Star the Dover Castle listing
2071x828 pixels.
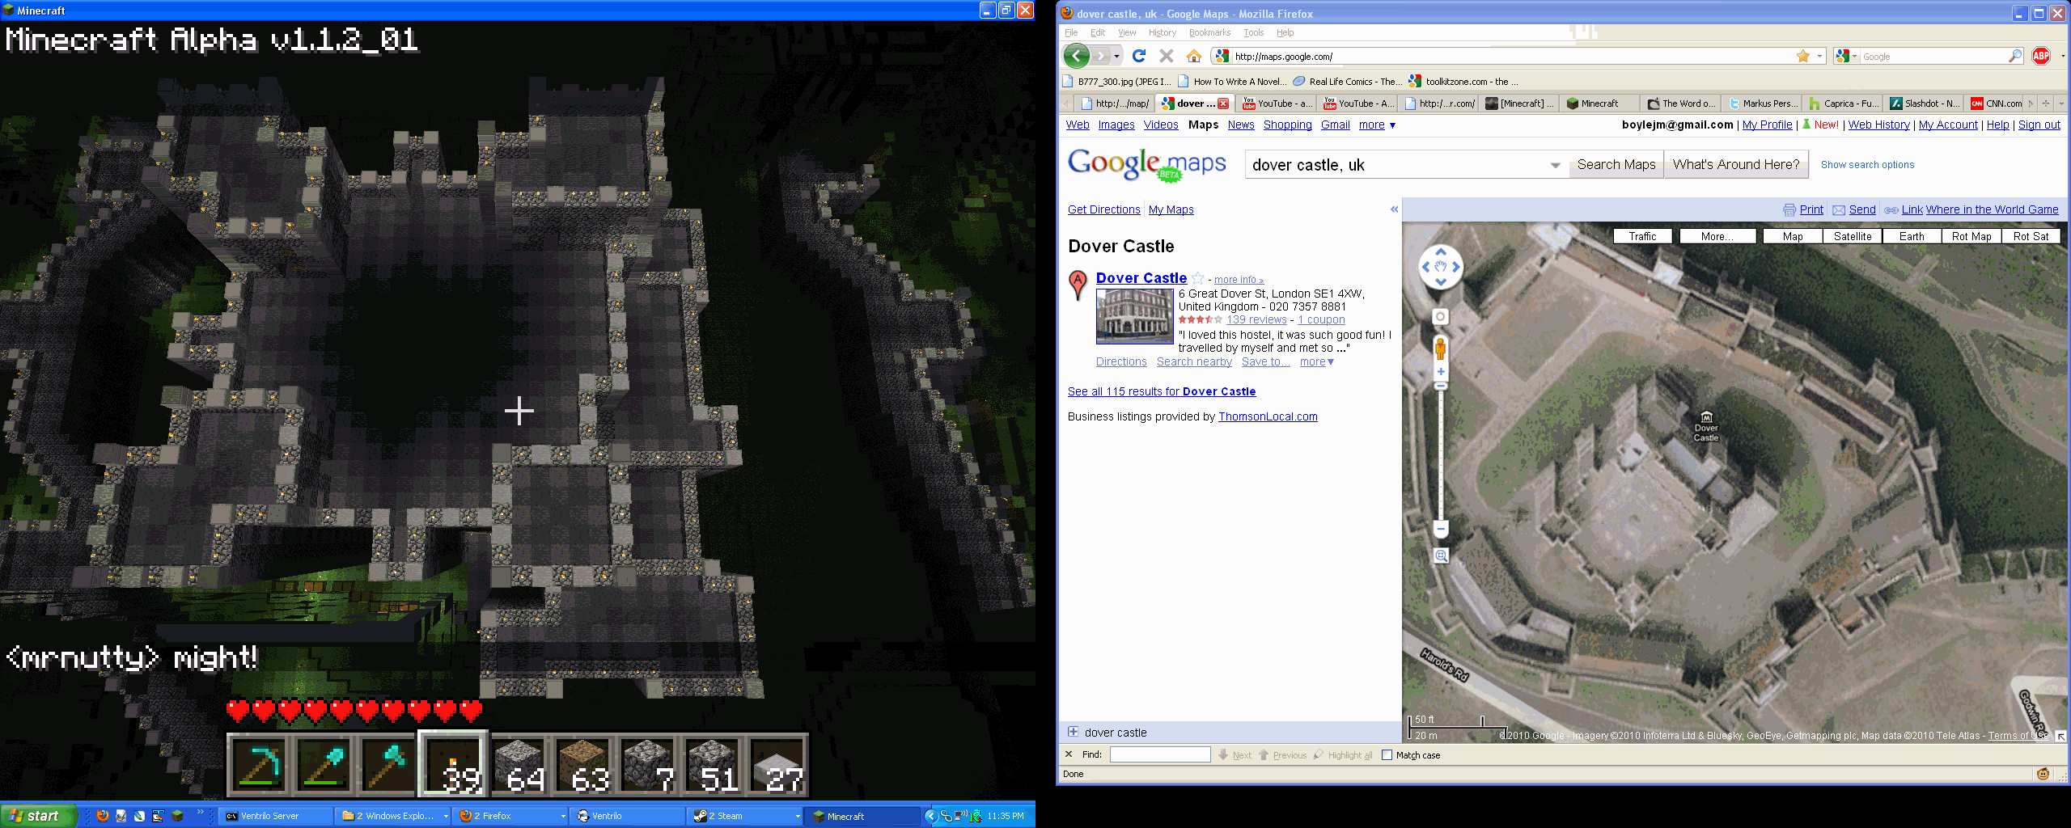click(1198, 278)
